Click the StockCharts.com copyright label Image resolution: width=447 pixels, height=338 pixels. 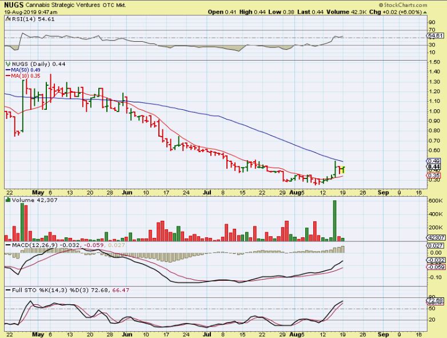(x=403, y=5)
